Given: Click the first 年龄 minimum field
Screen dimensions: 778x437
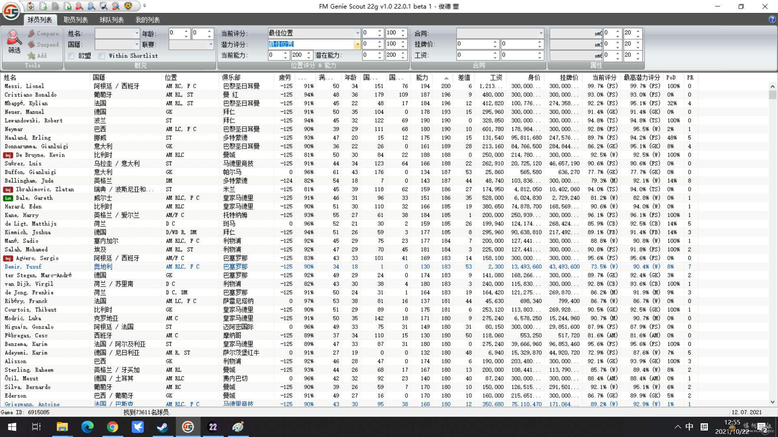Looking at the screenshot, I should pyautogui.click(x=176, y=33).
